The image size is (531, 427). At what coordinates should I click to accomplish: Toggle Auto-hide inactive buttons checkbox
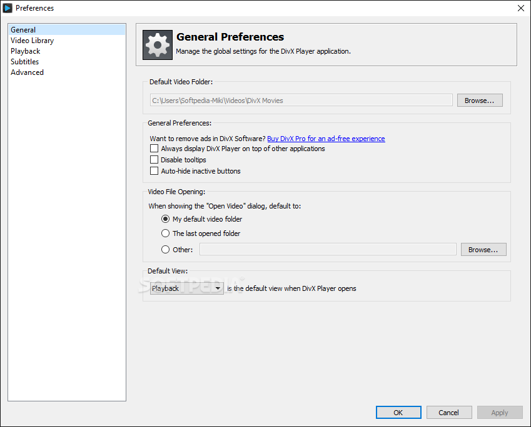154,170
